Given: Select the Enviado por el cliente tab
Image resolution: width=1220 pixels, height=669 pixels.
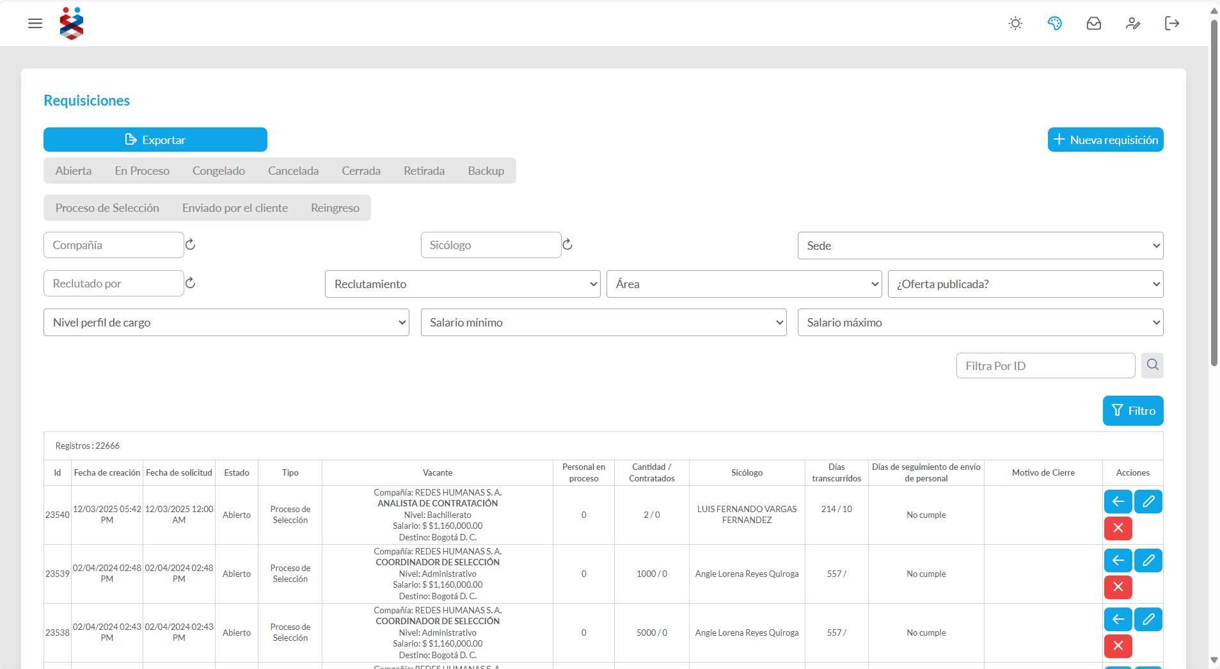Looking at the screenshot, I should click(235, 208).
